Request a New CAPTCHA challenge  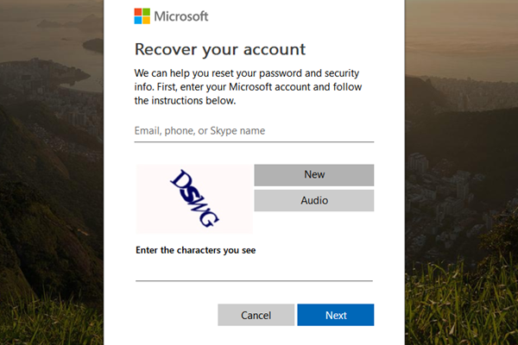pos(314,175)
